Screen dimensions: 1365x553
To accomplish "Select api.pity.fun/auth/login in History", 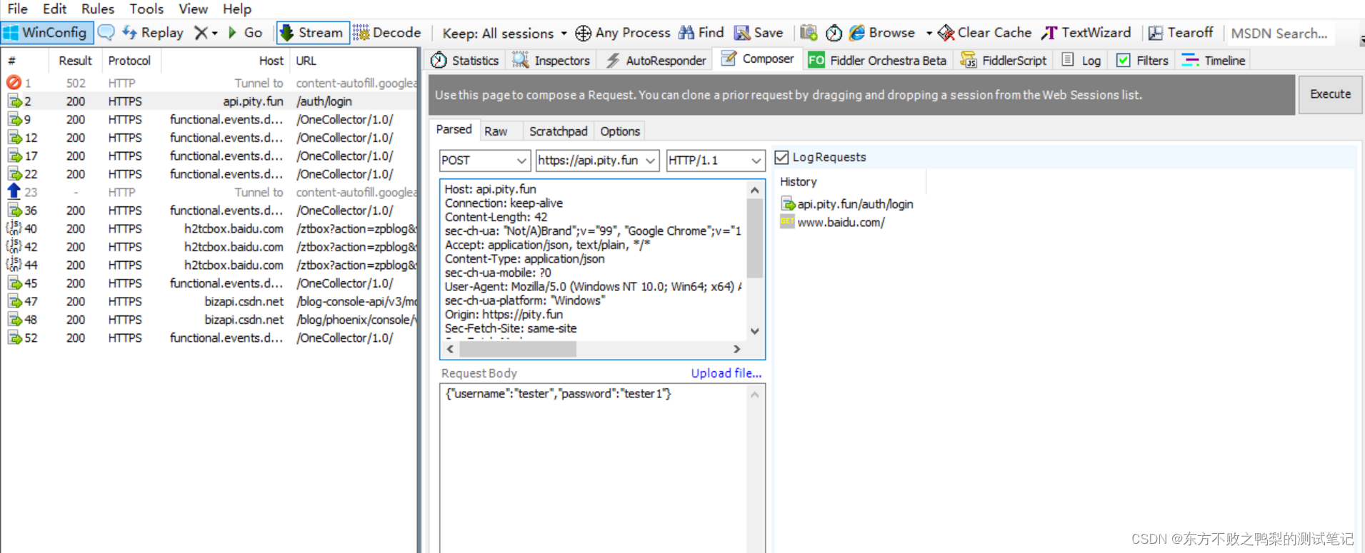I will (x=847, y=204).
